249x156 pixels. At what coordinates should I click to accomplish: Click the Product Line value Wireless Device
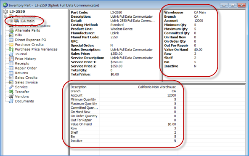point(122,29)
